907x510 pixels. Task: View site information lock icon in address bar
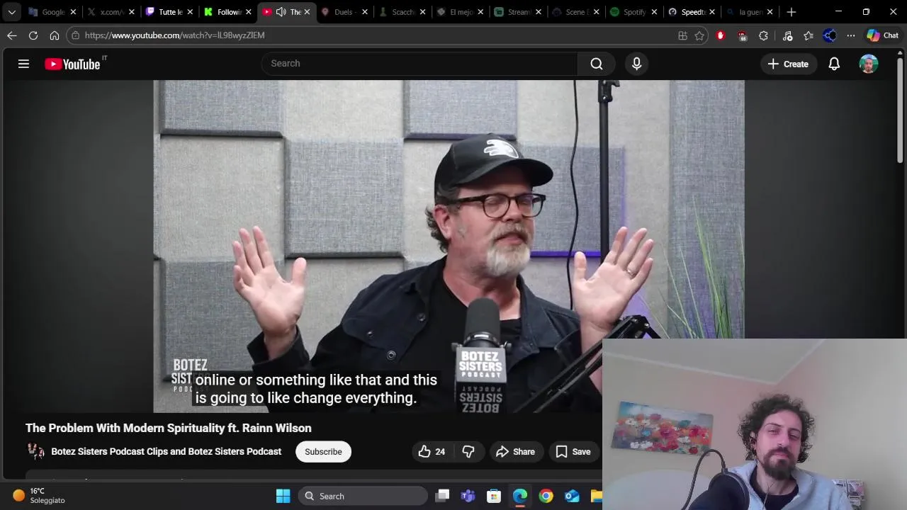(76, 35)
